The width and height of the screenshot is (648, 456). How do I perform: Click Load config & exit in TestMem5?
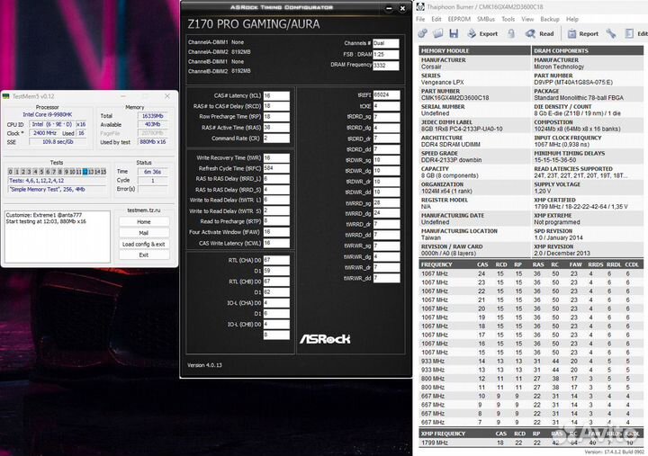click(144, 244)
